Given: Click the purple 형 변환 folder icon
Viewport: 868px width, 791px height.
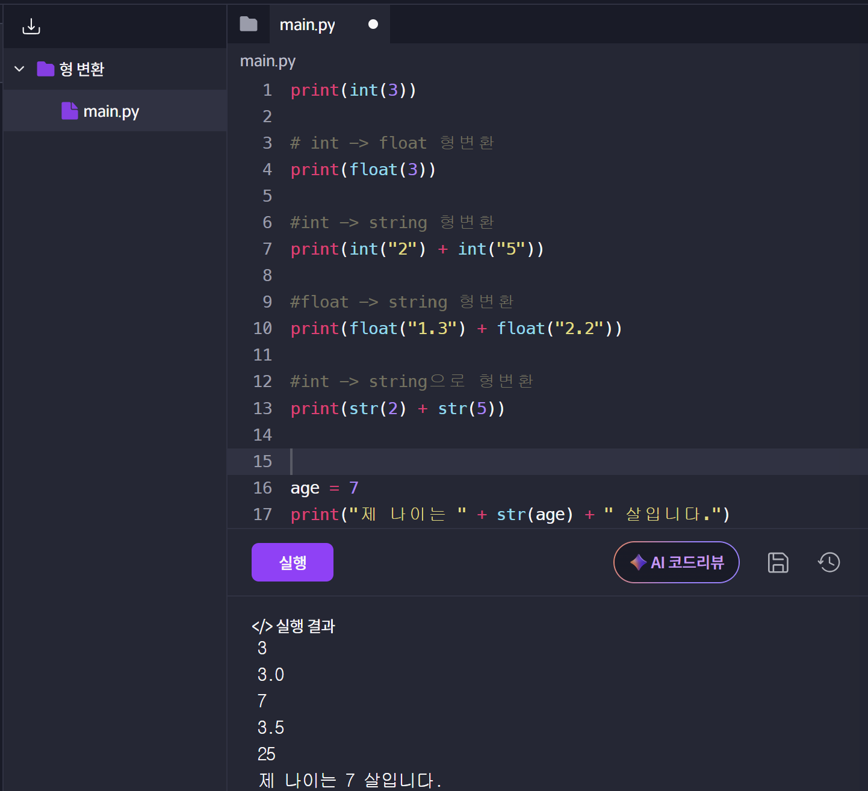Looking at the screenshot, I should (x=46, y=69).
